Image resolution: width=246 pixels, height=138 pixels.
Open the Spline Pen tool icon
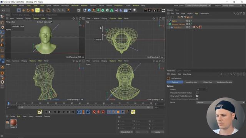pyautogui.click(x=94, y=10)
